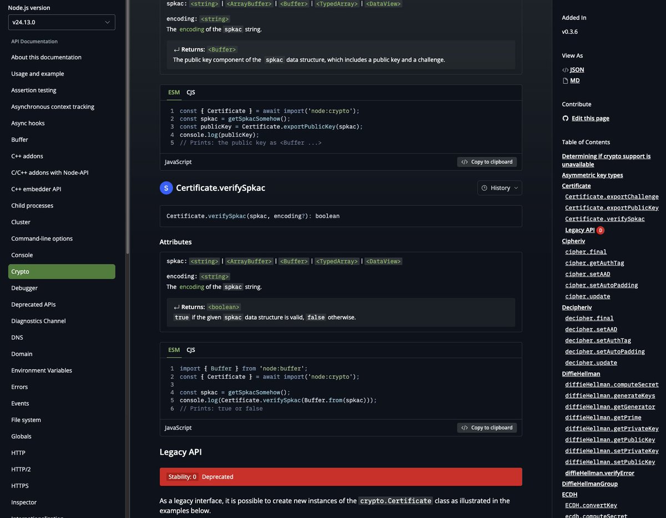Click the <boolean> return type link
Screen dimensions: 666x518
[224, 307]
